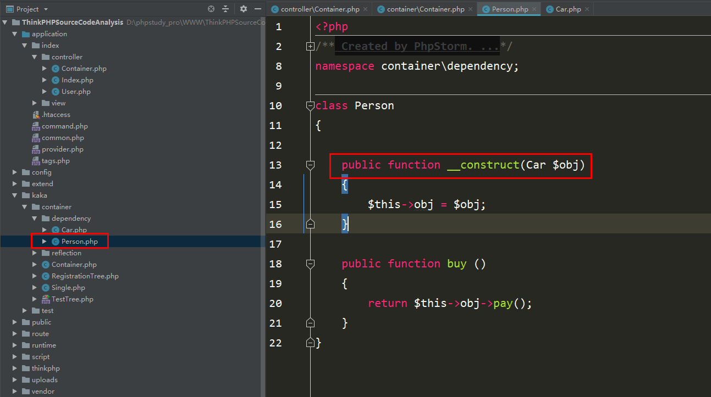The width and height of the screenshot is (711, 397).
Task: Fold class Person at line 10
Action: [310, 106]
